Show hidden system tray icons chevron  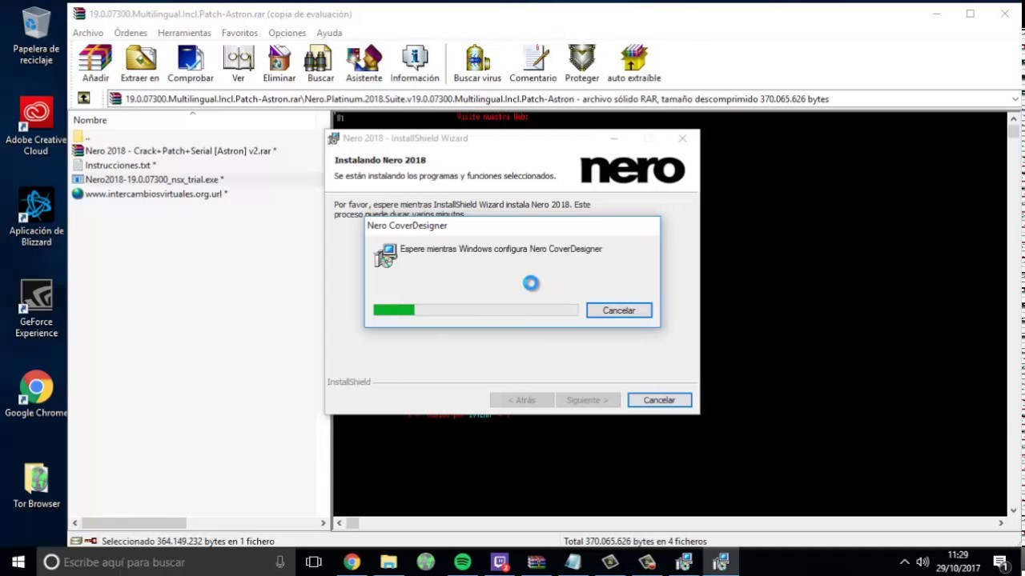click(904, 562)
